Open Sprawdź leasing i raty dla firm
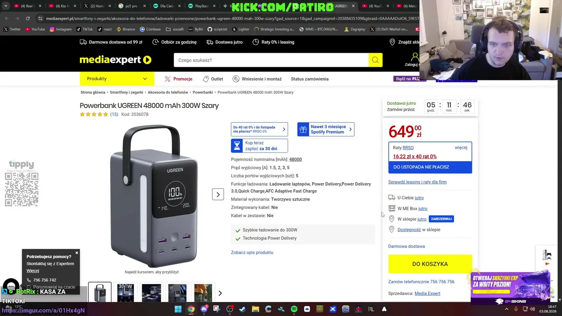 coord(417,182)
